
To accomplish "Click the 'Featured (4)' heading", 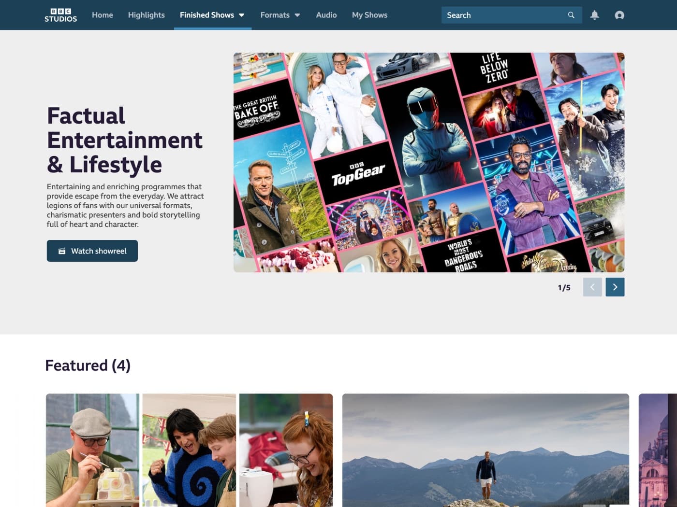I will pos(88,366).
